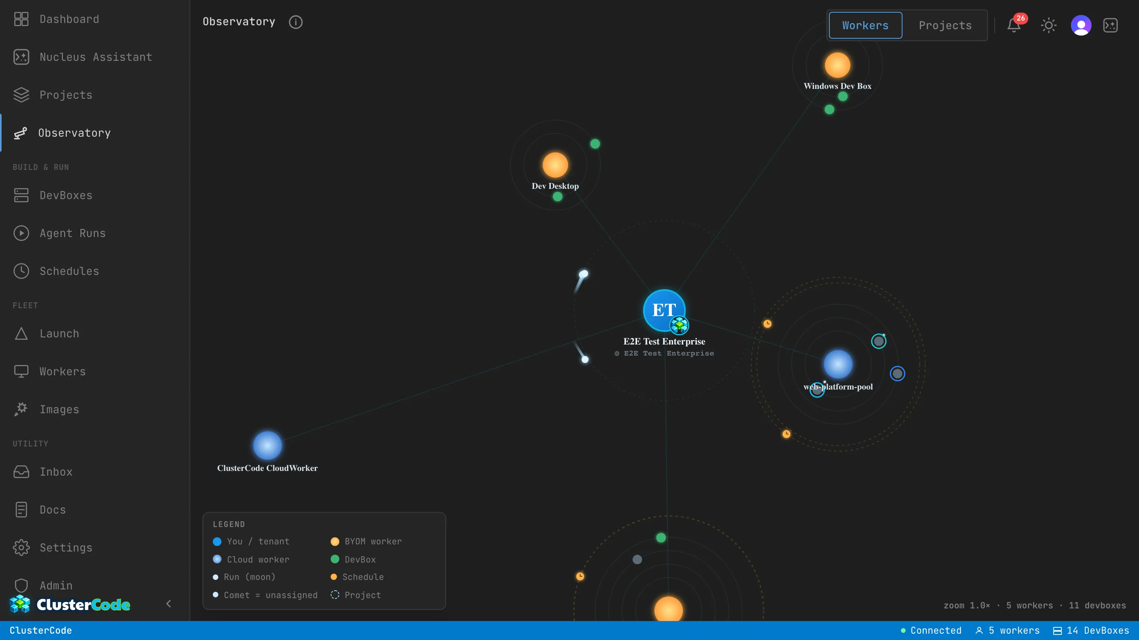Toggle the light/dark theme sun icon
1139x640 pixels.
click(1048, 25)
